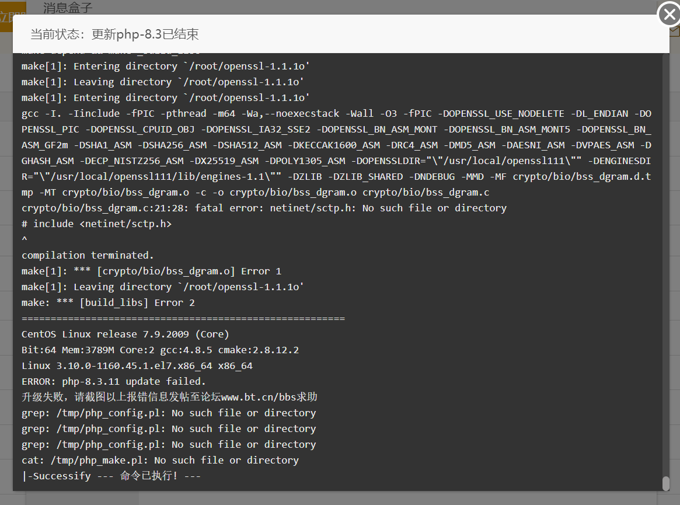Click the first 'grep: /tmp/php_config.pl' line
The image size is (680, 505).
(169, 413)
